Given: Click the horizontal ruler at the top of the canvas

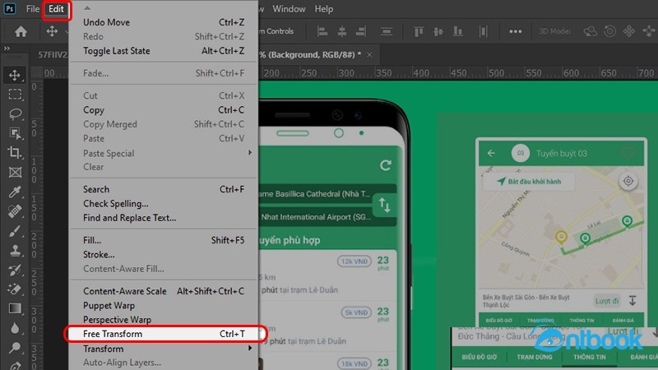Looking at the screenshot, I should [458, 73].
